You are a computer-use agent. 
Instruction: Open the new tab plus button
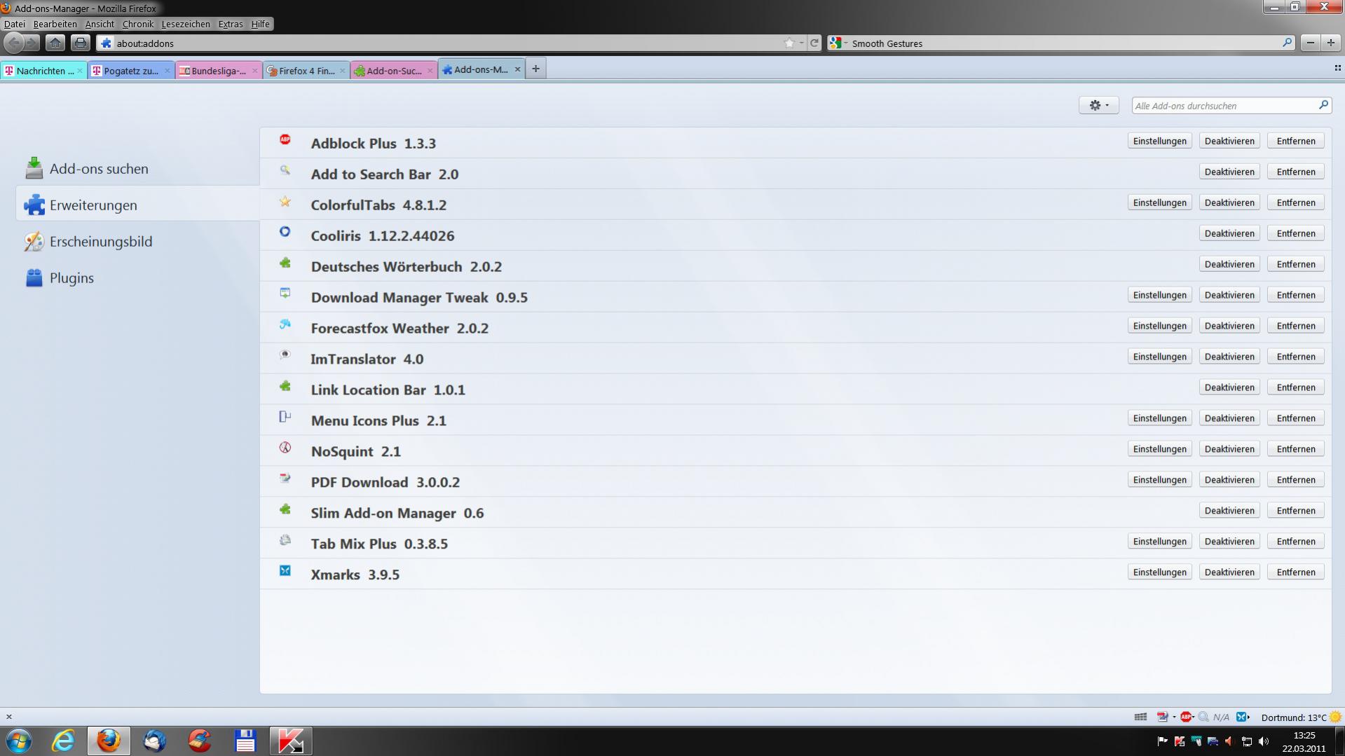[x=535, y=69]
